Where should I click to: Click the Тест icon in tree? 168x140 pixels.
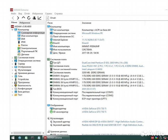(16, 95)
